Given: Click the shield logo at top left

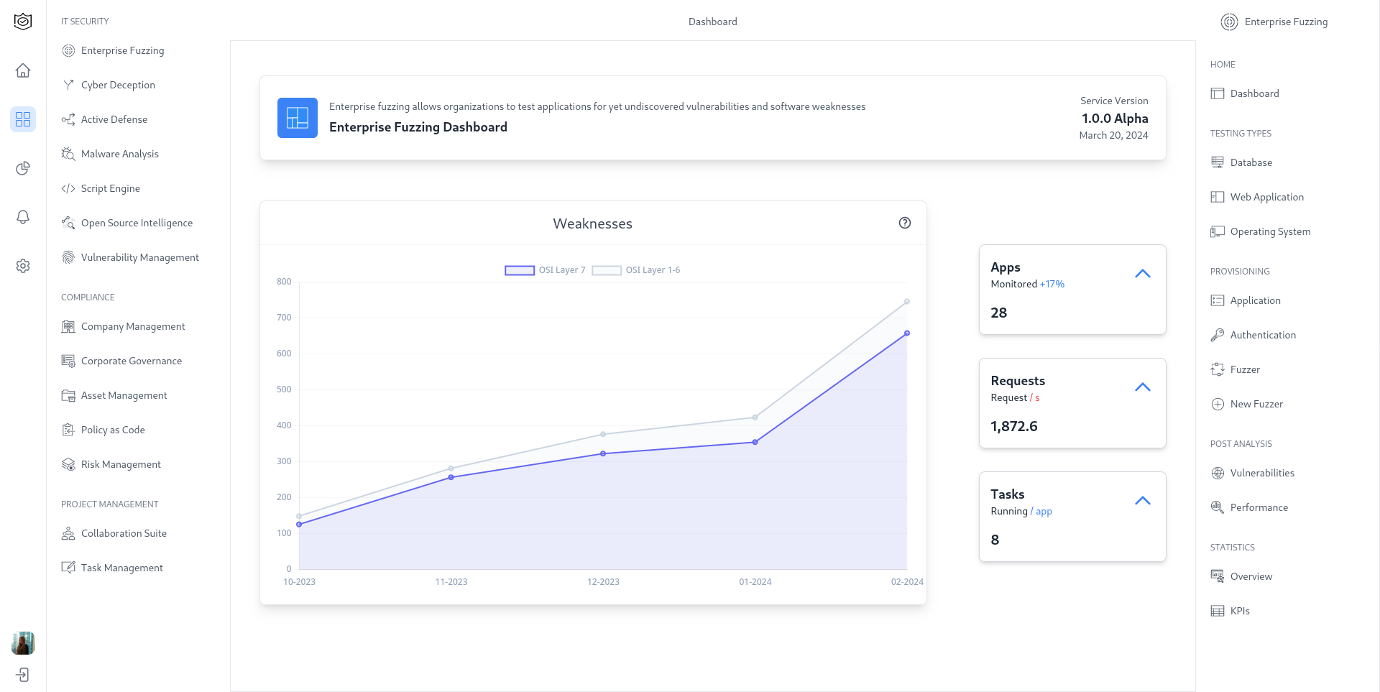Looking at the screenshot, I should tap(23, 22).
